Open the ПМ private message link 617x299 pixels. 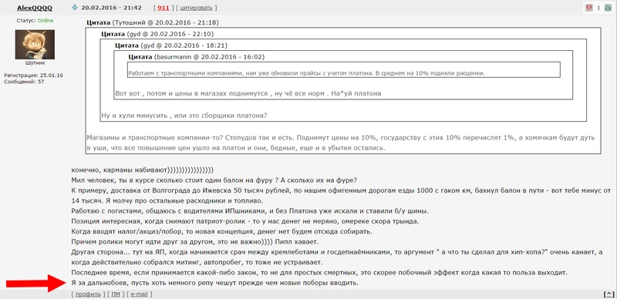[x=116, y=294]
